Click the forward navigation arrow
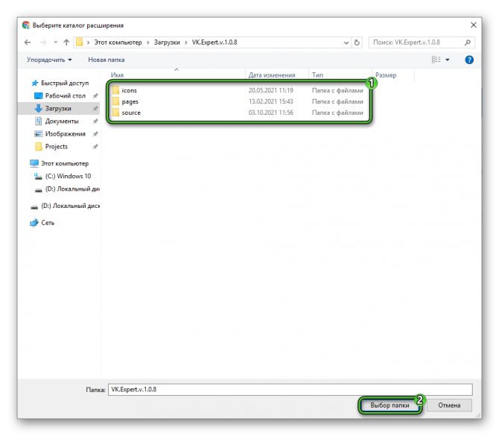The width and height of the screenshot is (499, 436). [x=43, y=42]
